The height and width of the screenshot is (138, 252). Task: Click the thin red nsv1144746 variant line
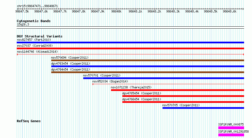pyautogui.click(x=130, y=54)
